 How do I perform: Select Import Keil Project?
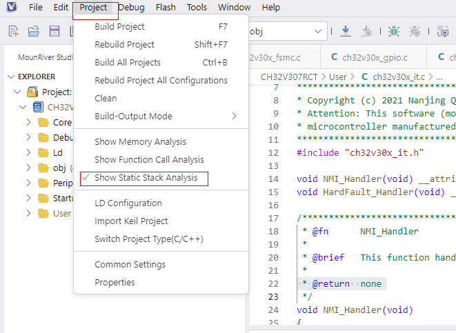coord(161,221)
